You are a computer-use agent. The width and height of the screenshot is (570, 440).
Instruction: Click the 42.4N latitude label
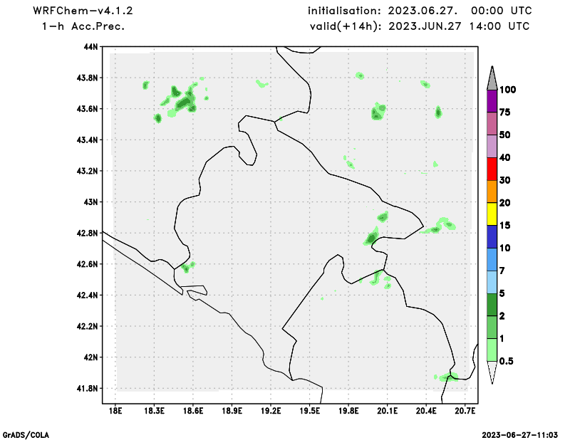pos(87,295)
